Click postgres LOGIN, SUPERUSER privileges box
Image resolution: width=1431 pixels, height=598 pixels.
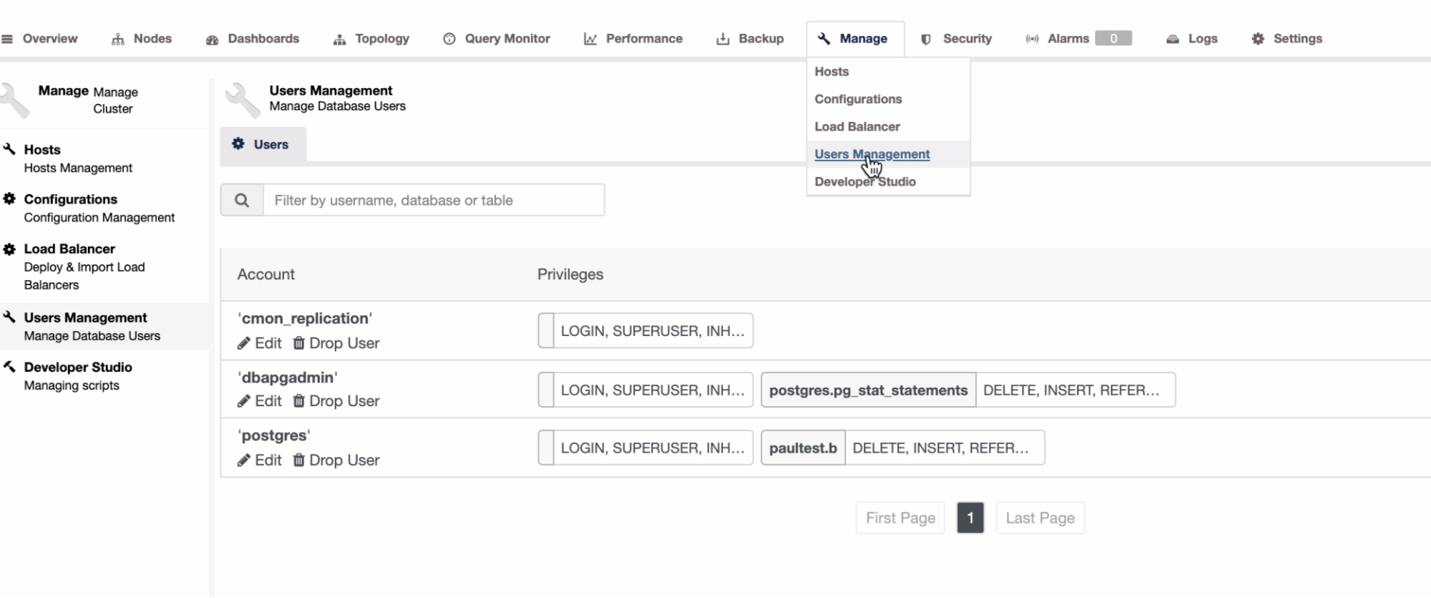tap(646, 448)
